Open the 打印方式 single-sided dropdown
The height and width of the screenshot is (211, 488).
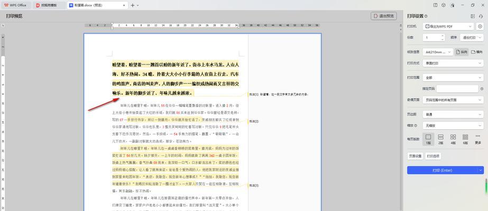pos(453,63)
